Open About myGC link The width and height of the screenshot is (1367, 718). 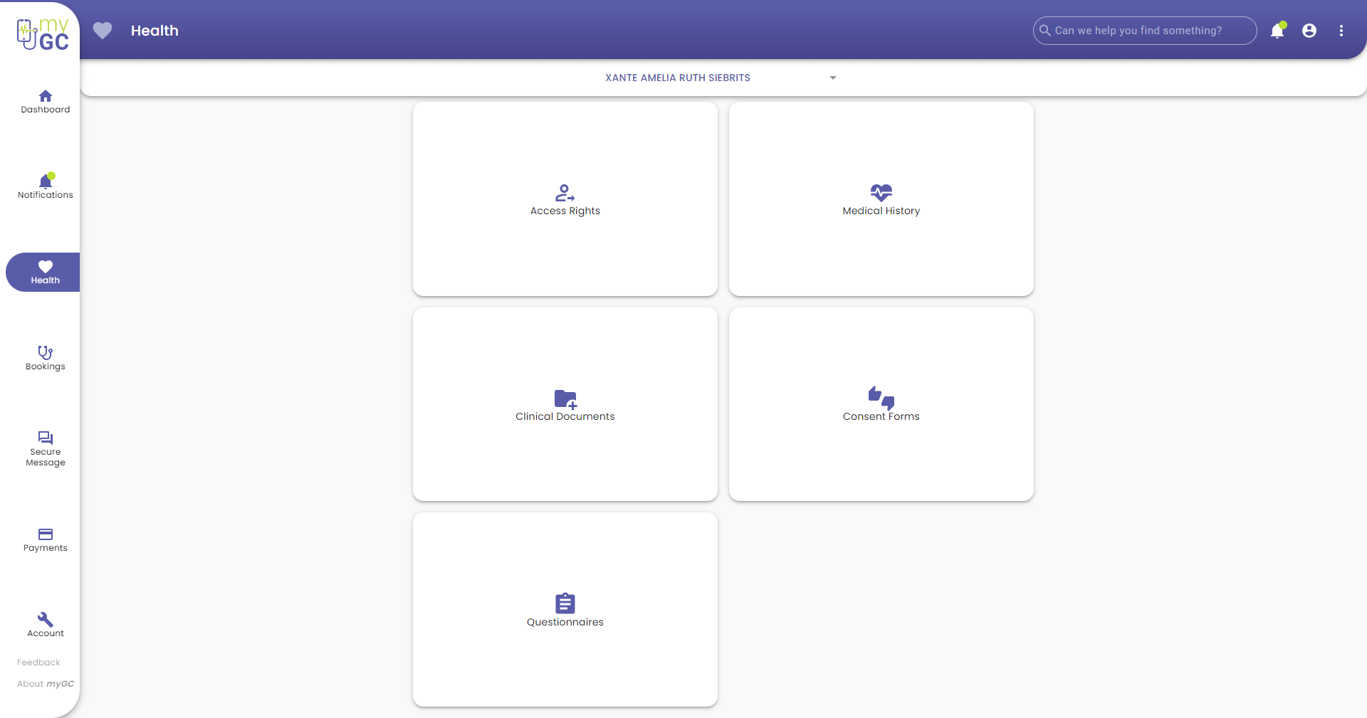click(45, 684)
